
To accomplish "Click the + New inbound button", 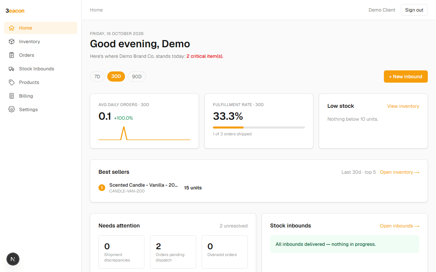I will tap(406, 76).
